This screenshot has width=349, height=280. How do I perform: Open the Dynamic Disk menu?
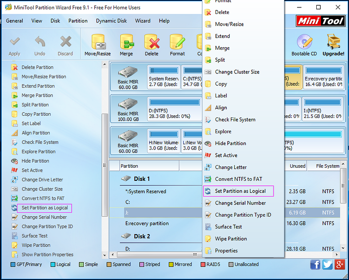pos(111,21)
